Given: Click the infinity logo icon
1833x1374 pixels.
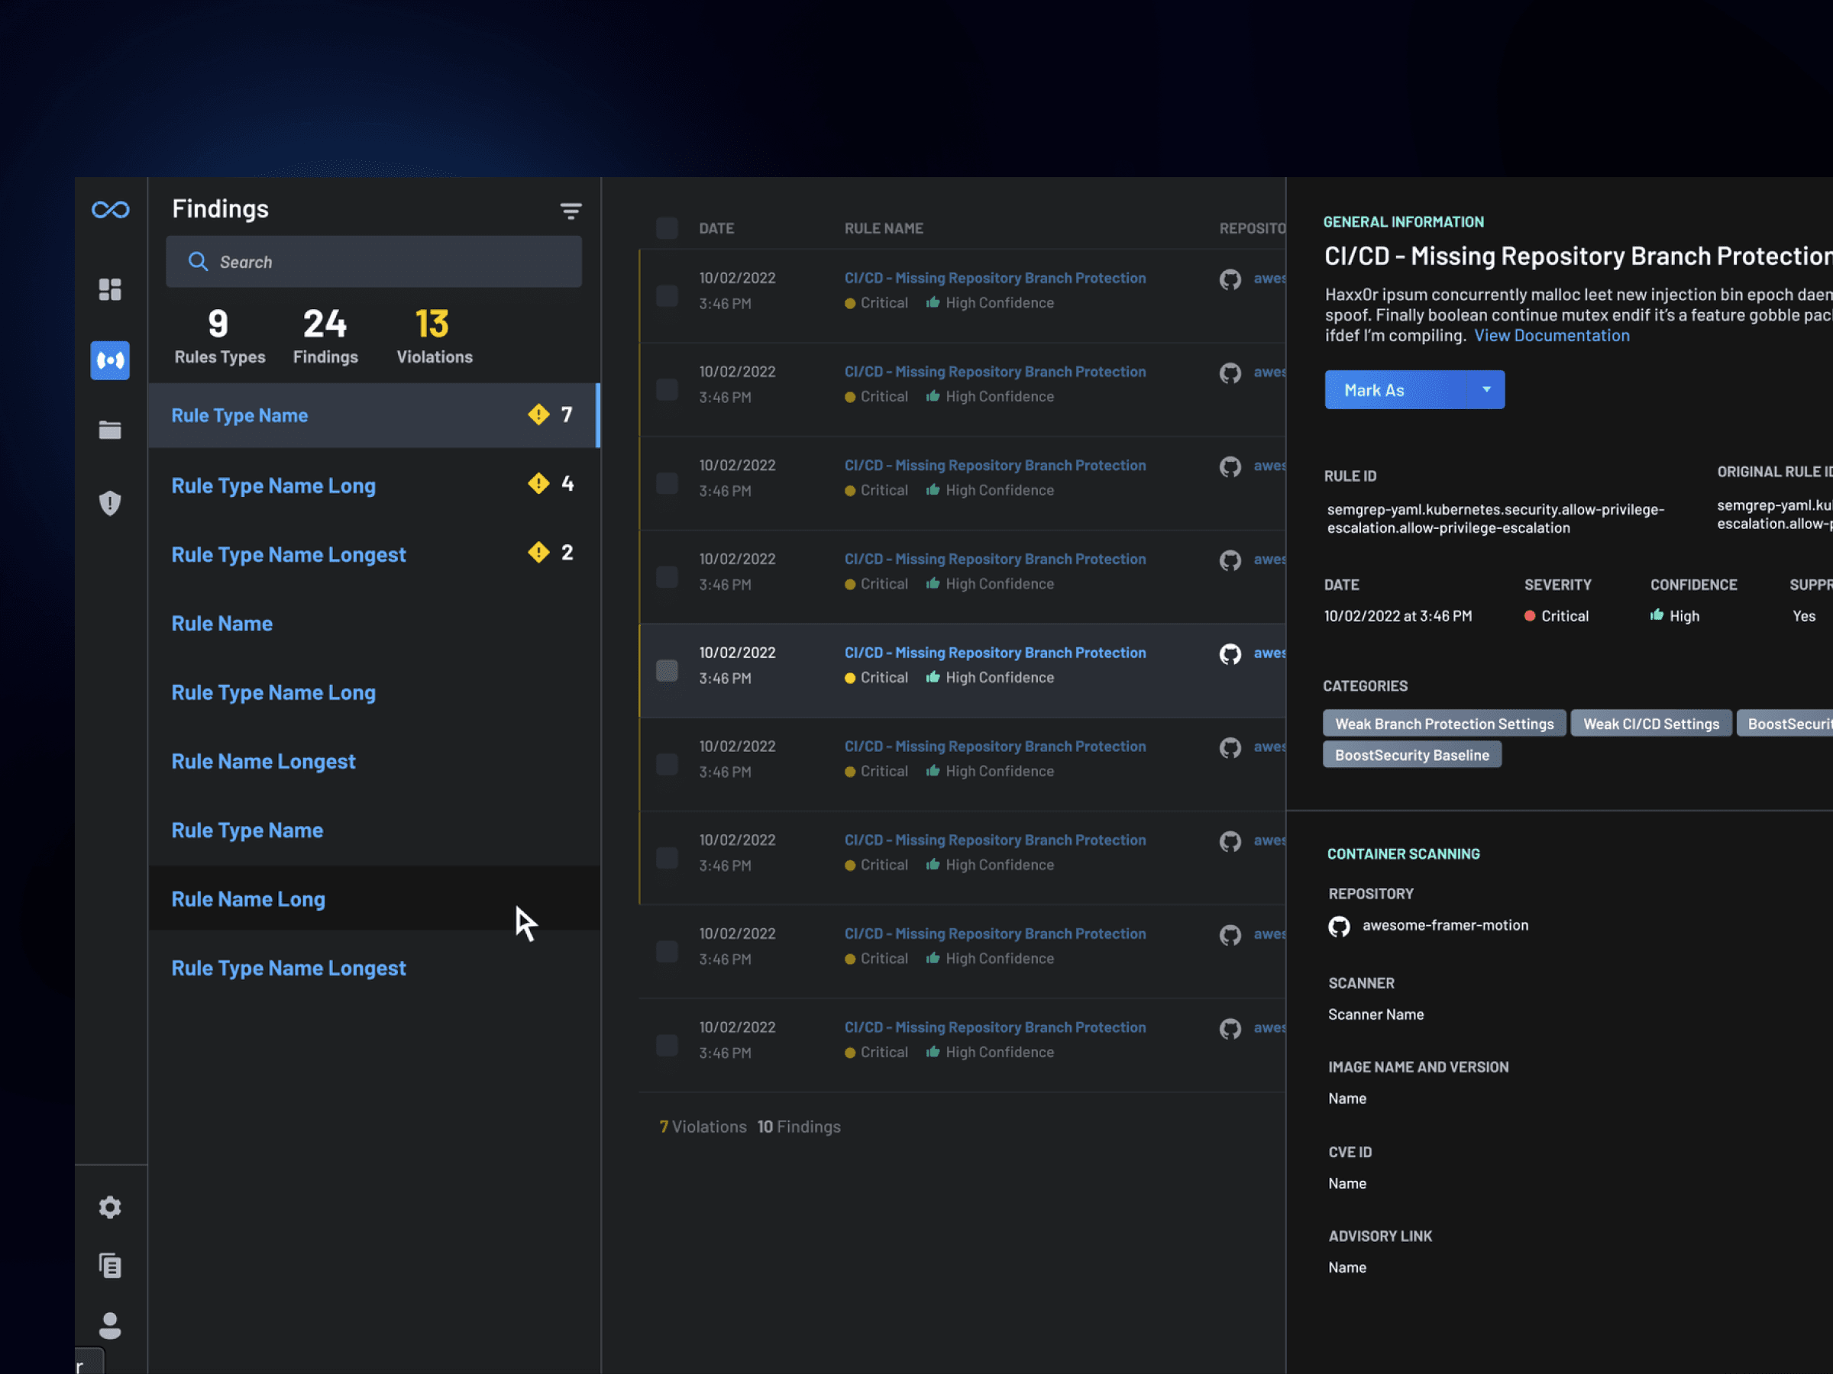Looking at the screenshot, I should tap(110, 210).
